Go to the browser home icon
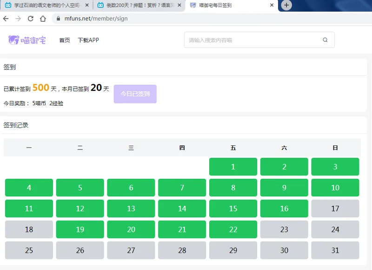This screenshot has width=372, height=270. pyautogui.click(x=43, y=19)
